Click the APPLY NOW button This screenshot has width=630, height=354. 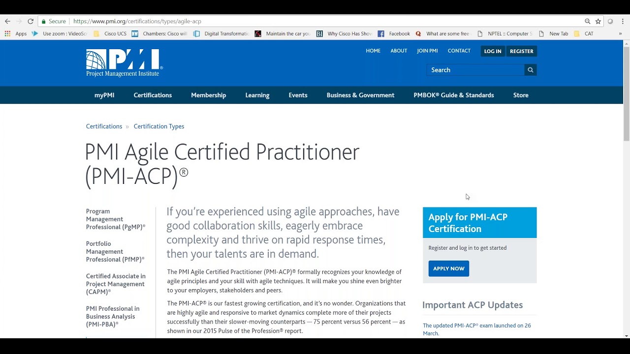(449, 268)
